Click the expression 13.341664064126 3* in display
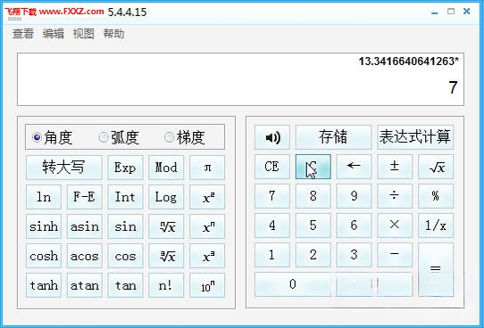The width and height of the screenshot is (484, 328). coord(408,61)
